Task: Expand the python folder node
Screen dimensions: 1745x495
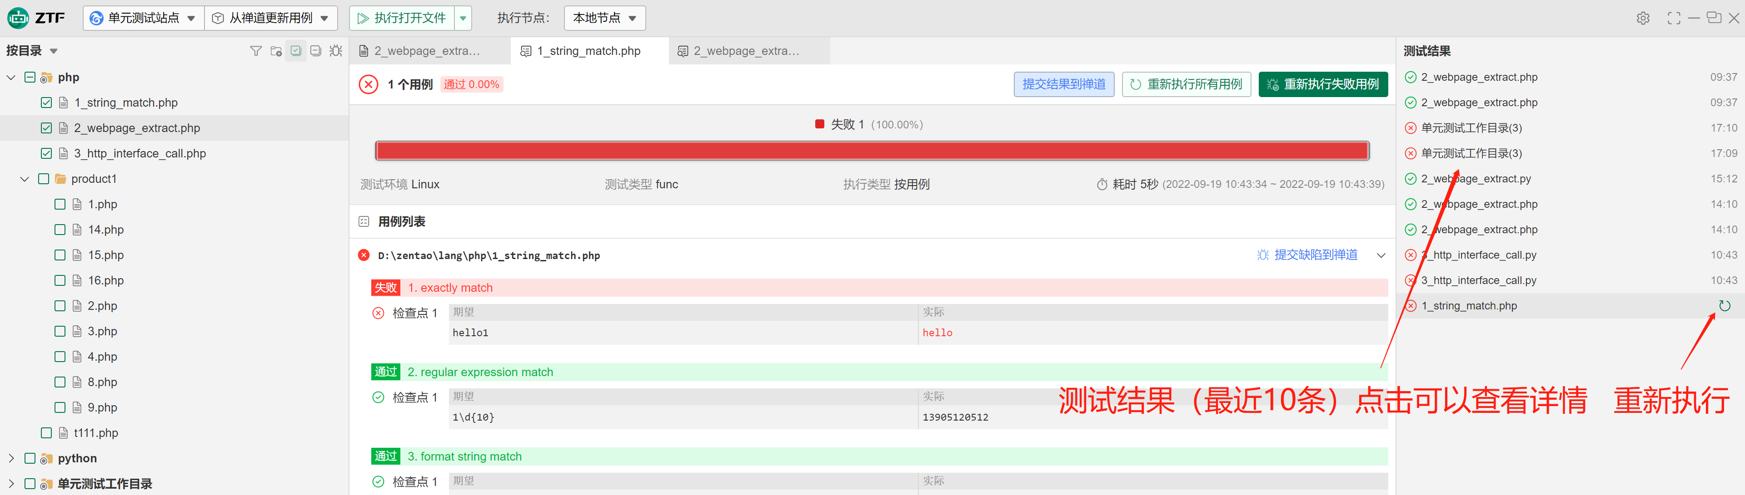Action: pyautogui.click(x=11, y=459)
